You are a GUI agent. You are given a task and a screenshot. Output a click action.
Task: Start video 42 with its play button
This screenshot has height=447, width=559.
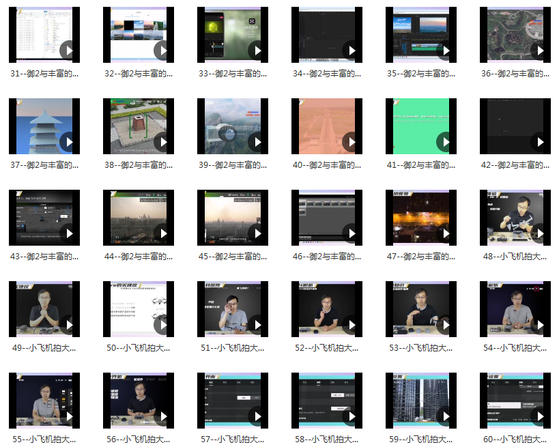[x=539, y=142]
